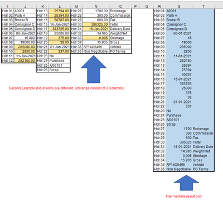
Task: Select column M header
Action: [x=76, y=6]
